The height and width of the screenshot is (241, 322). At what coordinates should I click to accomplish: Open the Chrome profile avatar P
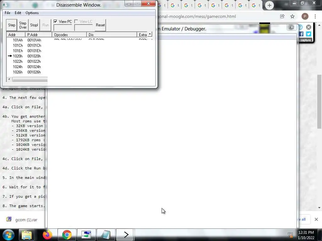tap(305, 16)
